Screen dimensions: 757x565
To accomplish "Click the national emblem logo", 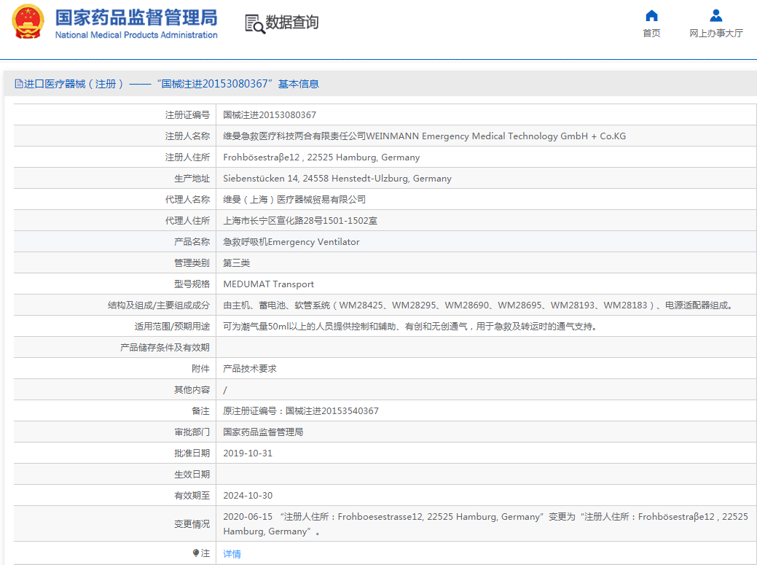I will (28, 23).
